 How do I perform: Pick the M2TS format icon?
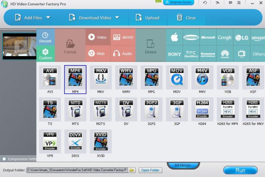click(x=101, y=109)
